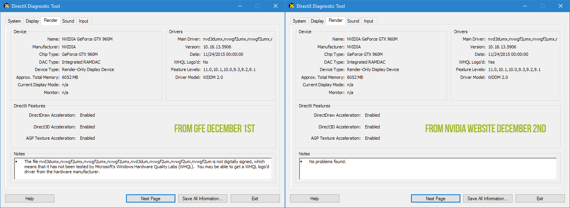Close the left DirectX Diagnostic window
This screenshot has height=208, width=570.
(276, 6)
